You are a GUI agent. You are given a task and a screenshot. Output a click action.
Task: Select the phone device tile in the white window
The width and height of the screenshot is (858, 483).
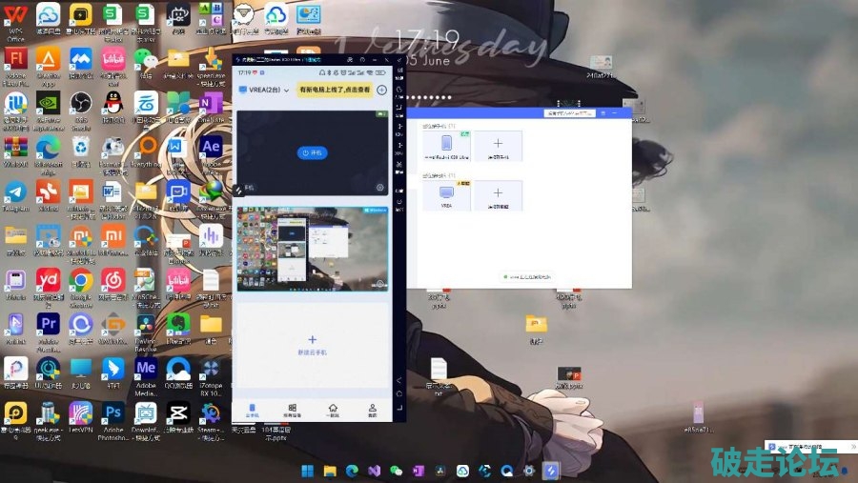click(446, 146)
